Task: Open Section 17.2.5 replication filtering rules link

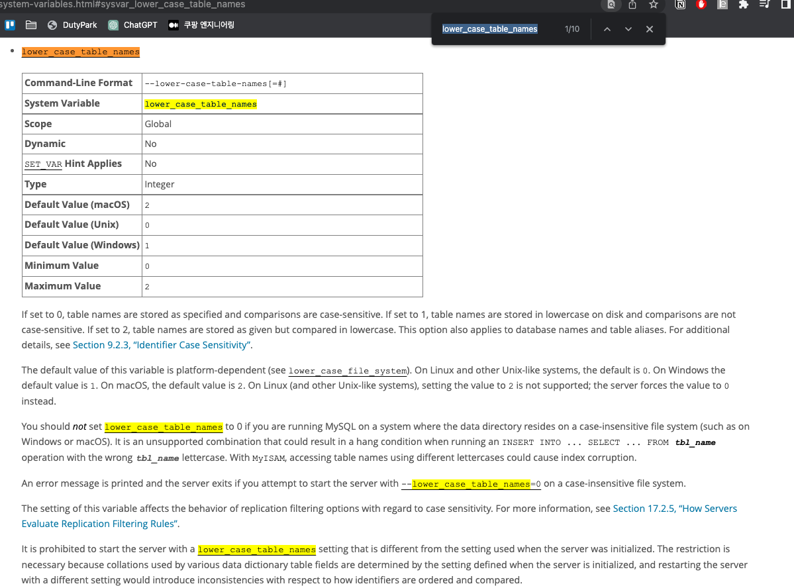Action: 379,516
